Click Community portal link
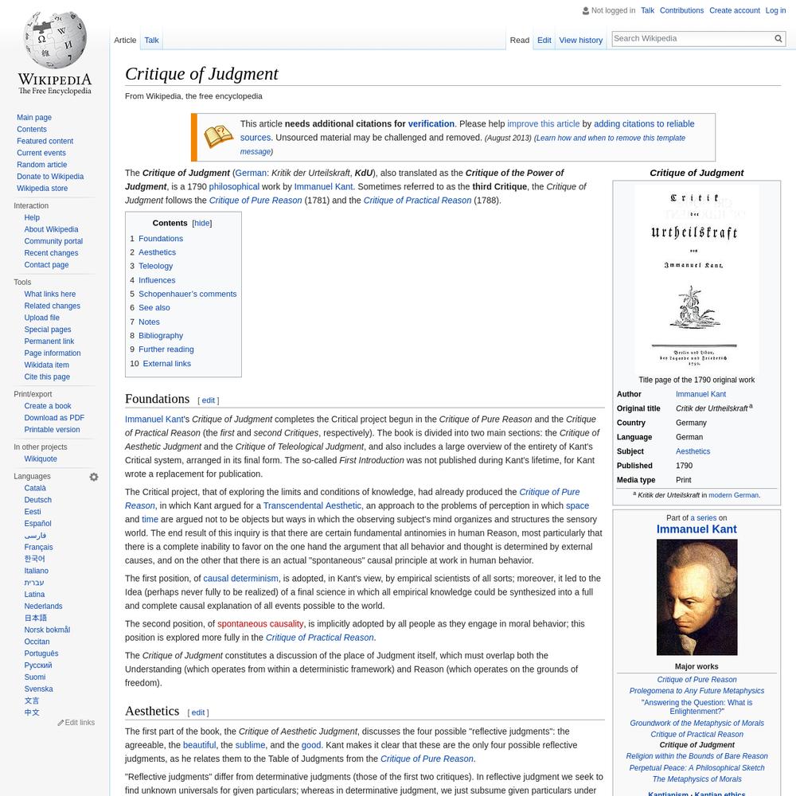The height and width of the screenshot is (796, 796). click(x=53, y=241)
